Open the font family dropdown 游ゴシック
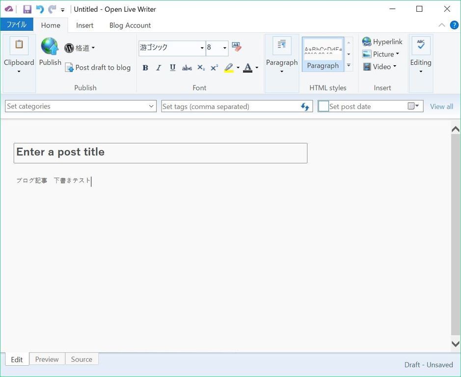 point(202,48)
